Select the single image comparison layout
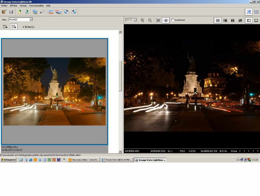The width and height of the screenshot is (260, 196). 218,21
